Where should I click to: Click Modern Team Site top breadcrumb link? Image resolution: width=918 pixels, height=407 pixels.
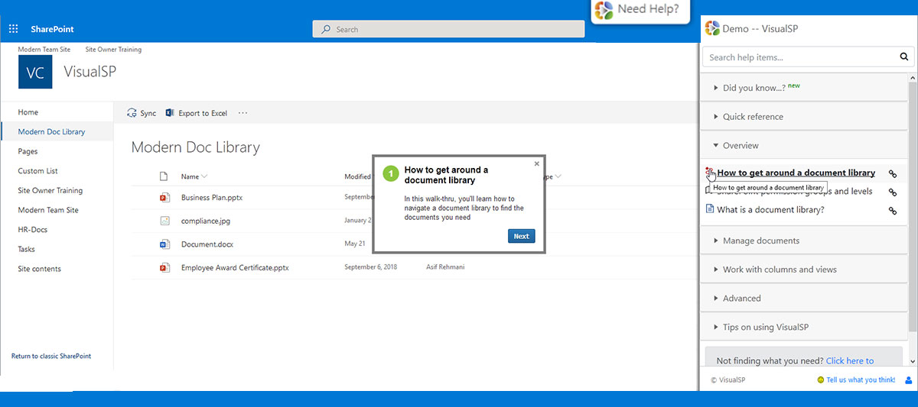tap(44, 50)
